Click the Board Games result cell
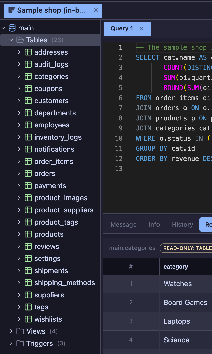 coord(185,302)
